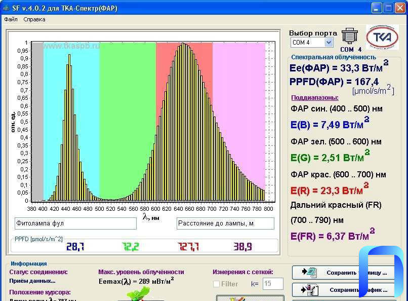Click the "Измерения с сеткой:" label
Image resolution: width=408 pixels, height=301 pixels.
tap(243, 272)
